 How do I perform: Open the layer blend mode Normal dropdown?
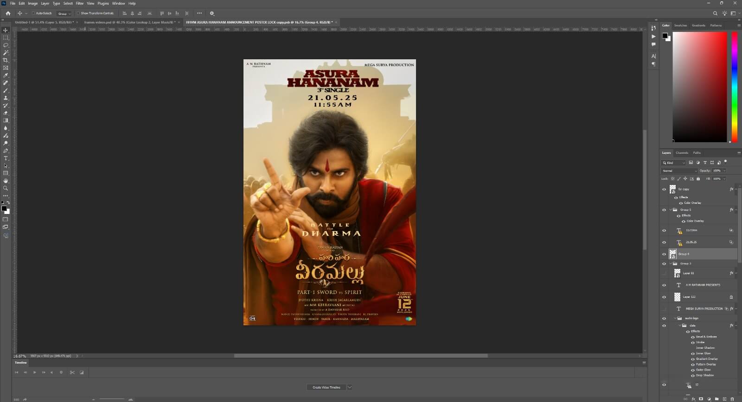click(679, 171)
